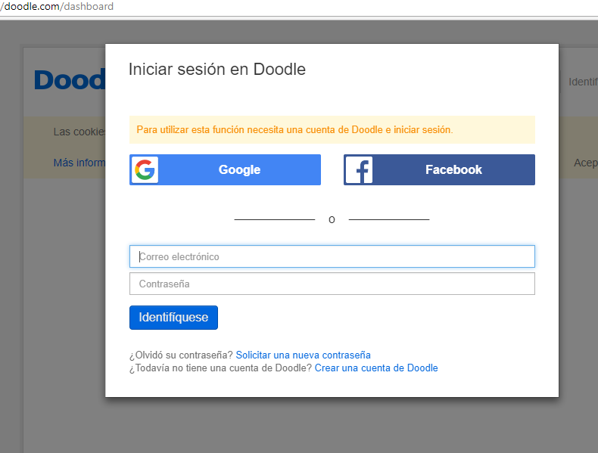Click the browser address bar URL
Viewport: 598px width, 453px height.
[57, 7]
